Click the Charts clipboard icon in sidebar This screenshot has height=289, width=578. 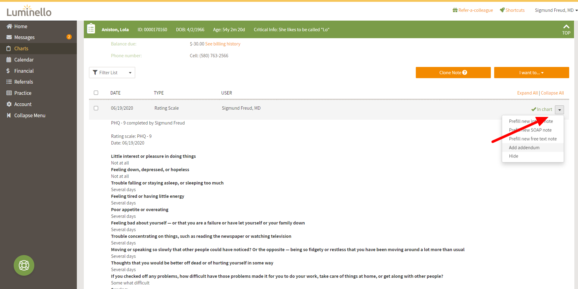[x=9, y=48]
